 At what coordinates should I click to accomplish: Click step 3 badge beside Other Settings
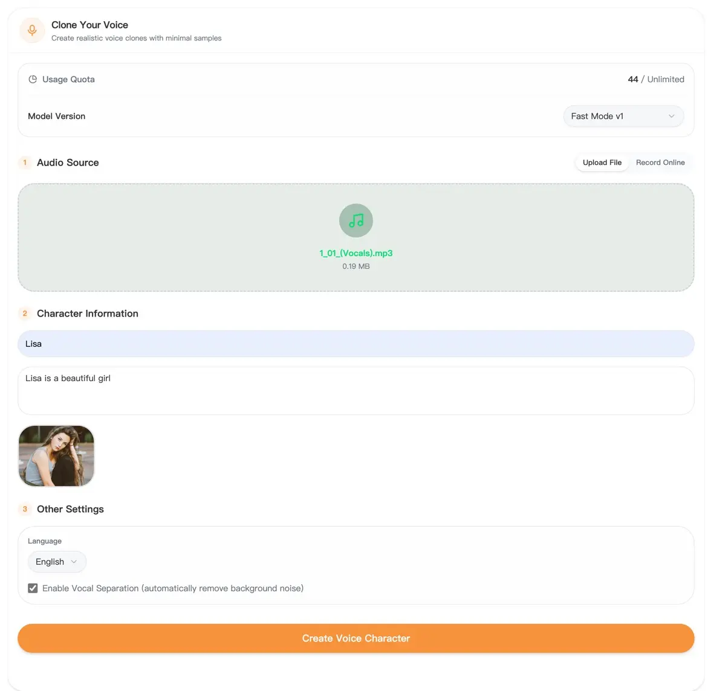pos(25,509)
